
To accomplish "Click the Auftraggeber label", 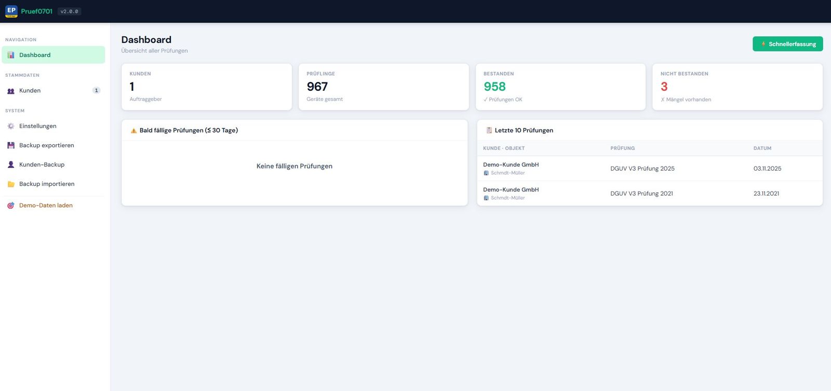I will 145,99.
